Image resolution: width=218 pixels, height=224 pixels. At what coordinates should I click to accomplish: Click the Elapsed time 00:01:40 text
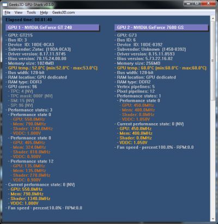(29, 20)
